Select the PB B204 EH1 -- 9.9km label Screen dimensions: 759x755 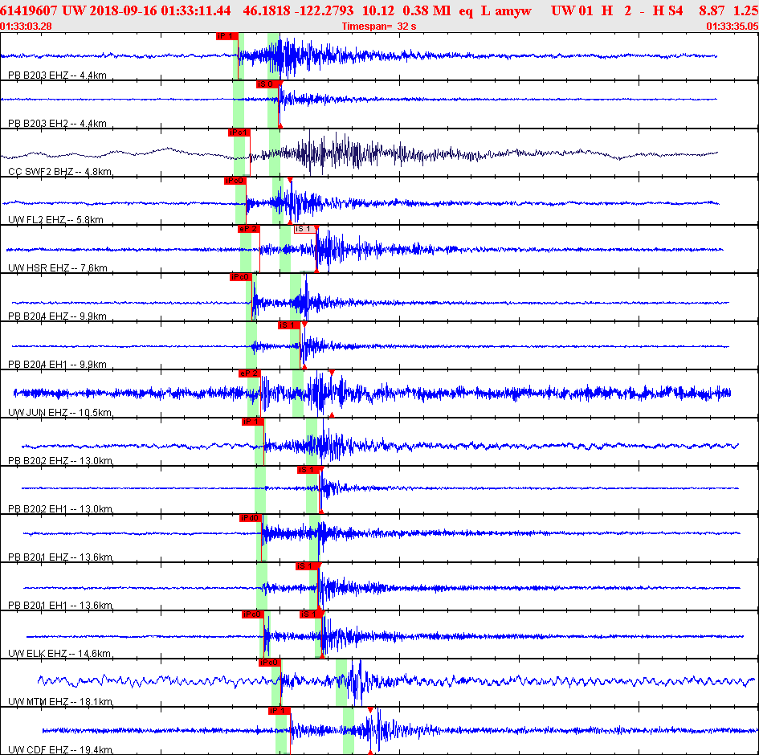coord(57,364)
